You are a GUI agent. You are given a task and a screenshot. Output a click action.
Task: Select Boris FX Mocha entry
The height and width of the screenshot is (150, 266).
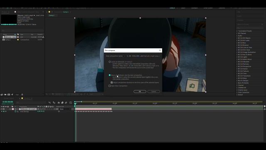click(x=243, y=83)
